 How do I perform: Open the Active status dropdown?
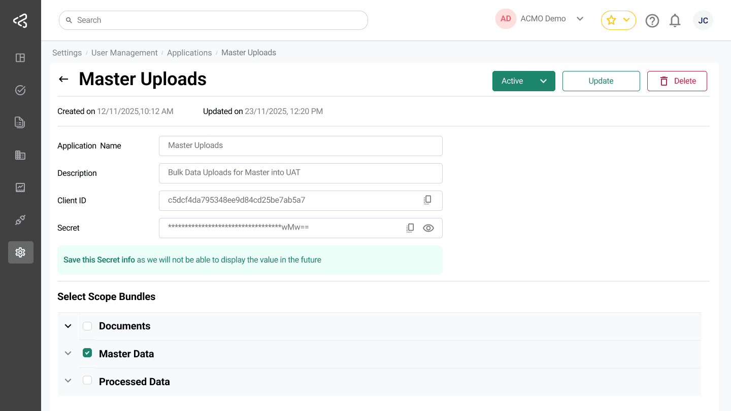click(523, 81)
